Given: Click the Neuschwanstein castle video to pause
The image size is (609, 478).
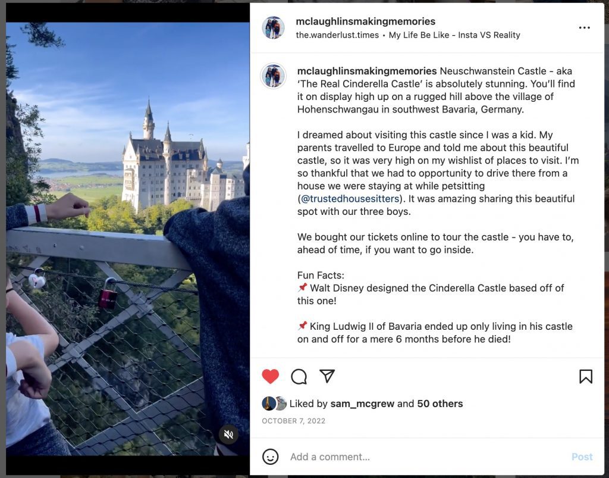Looking at the screenshot, I should (128, 239).
